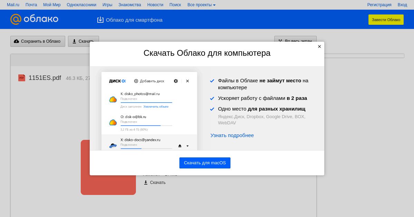Click the download arrow icon below preview
This screenshot has width=414, height=217.
pyautogui.click(x=146, y=183)
